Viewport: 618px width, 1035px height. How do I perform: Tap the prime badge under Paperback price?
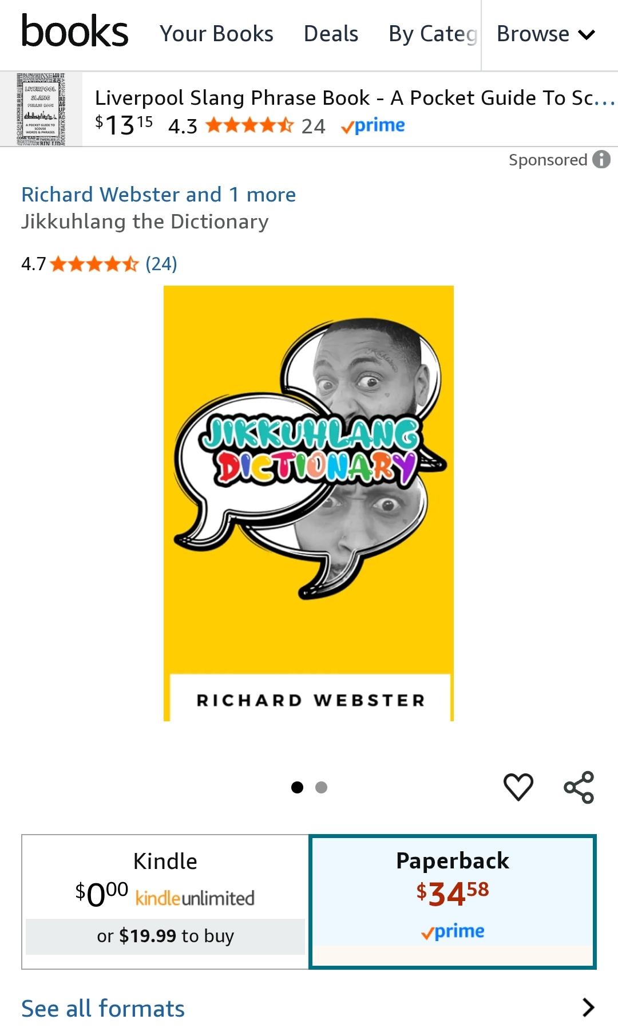[x=453, y=931]
